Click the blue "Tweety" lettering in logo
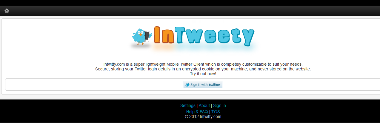 [x=214, y=36]
